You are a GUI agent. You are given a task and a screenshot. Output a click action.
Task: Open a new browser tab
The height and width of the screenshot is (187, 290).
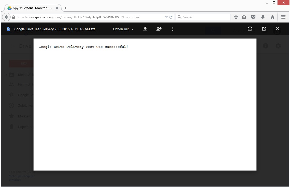point(66,8)
